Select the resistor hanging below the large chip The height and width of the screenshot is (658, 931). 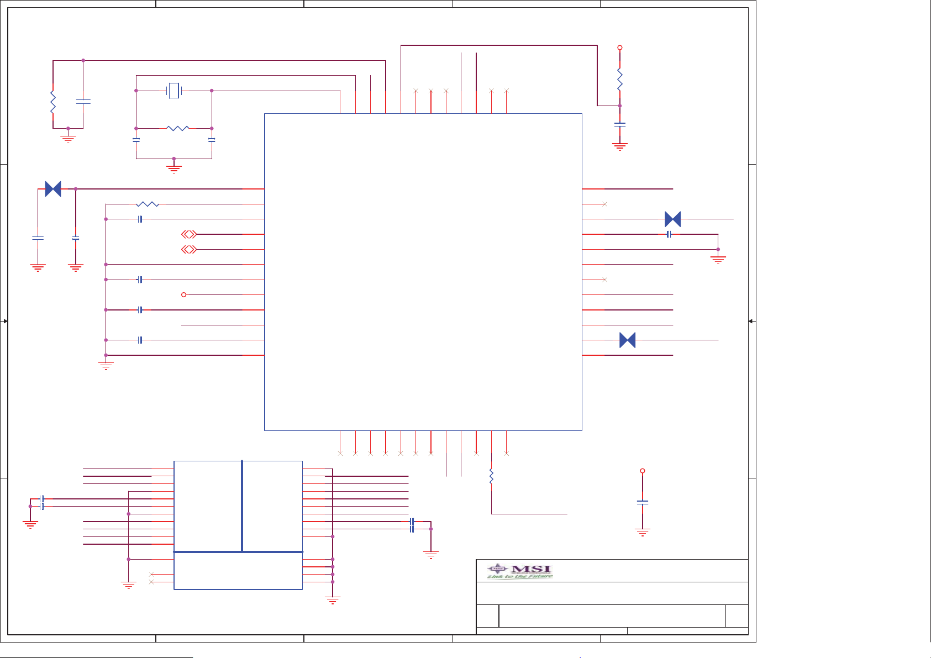pos(491,476)
